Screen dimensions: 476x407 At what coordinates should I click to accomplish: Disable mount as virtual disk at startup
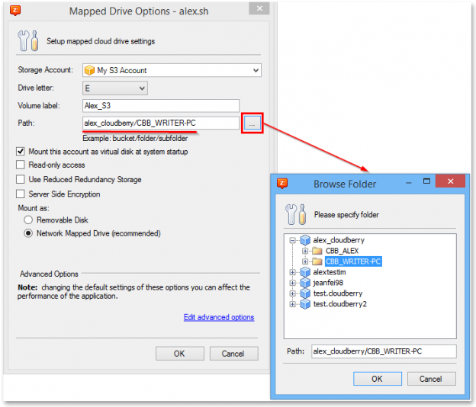coord(21,152)
